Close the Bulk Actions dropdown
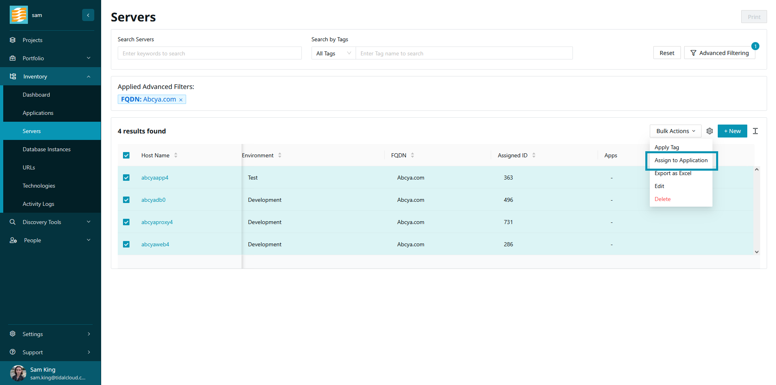Viewport: 776px width, 385px height. [x=675, y=131]
